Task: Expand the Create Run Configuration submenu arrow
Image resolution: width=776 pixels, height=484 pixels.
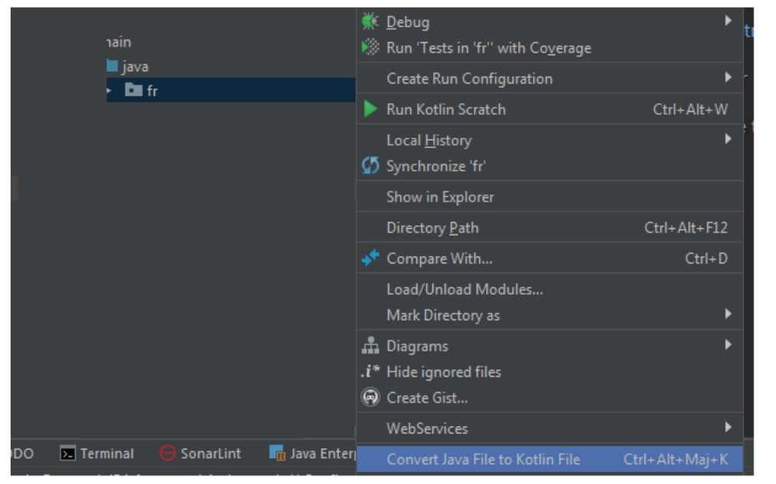Action: (728, 77)
